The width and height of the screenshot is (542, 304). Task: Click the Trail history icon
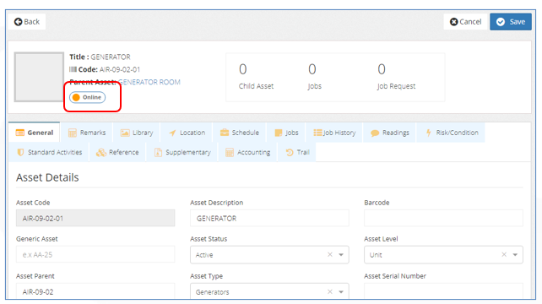[290, 153]
